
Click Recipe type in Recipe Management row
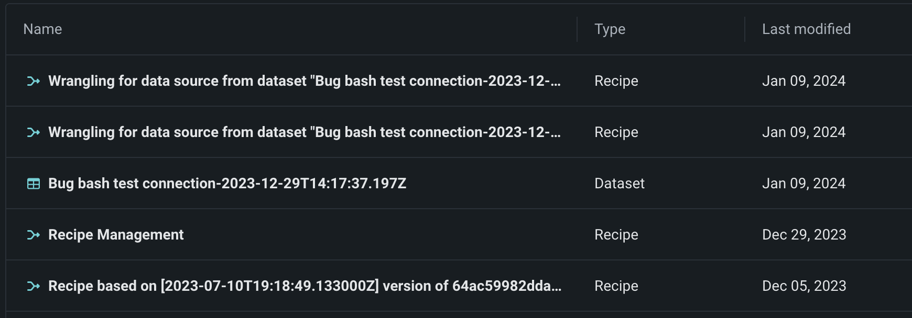(x=616, y=235)
